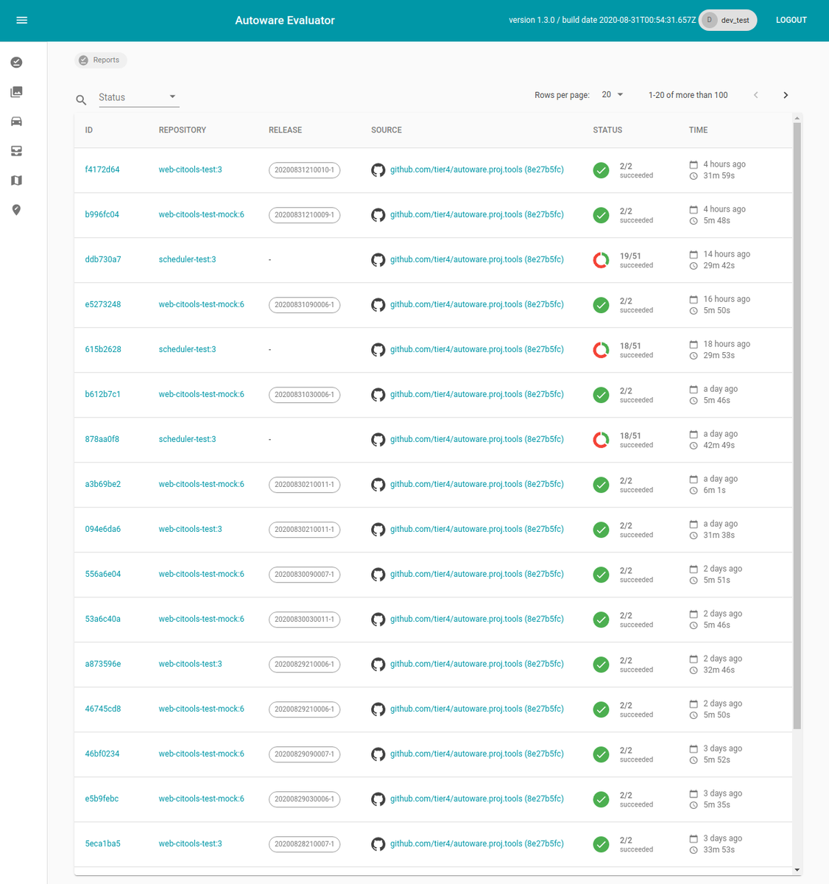This screenshot has width=829, height=884.
Task: Click green success check for 5eca1ba5
Action: pyautogui.click(x=602, y=844)
